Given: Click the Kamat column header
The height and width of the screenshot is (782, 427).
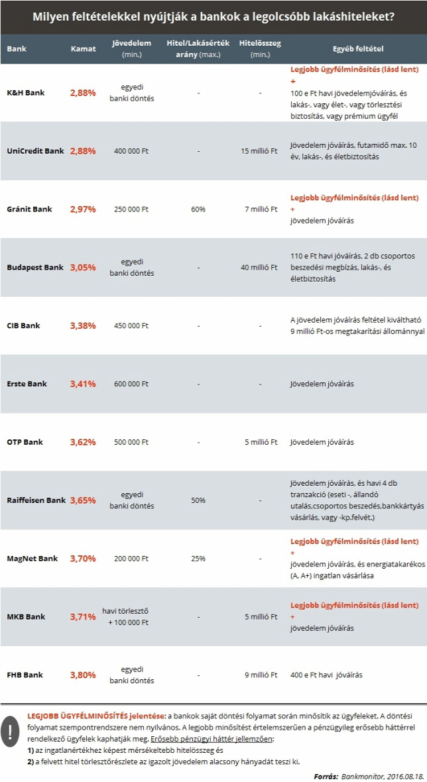Looking at the screenshot, I should tap(83, 49).
